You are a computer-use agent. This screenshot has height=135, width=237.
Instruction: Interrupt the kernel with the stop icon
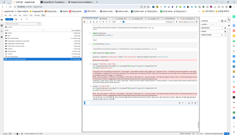[103, 22]
